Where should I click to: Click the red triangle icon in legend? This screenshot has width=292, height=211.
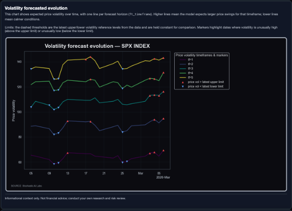183,82
